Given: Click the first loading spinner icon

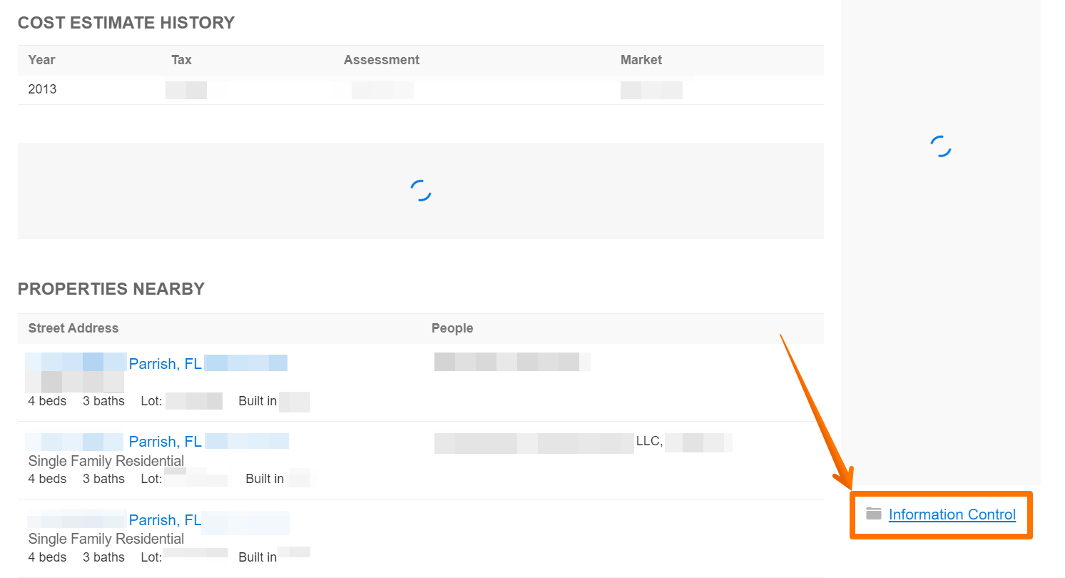Looking at the screenshot, I should click(421, 190).
